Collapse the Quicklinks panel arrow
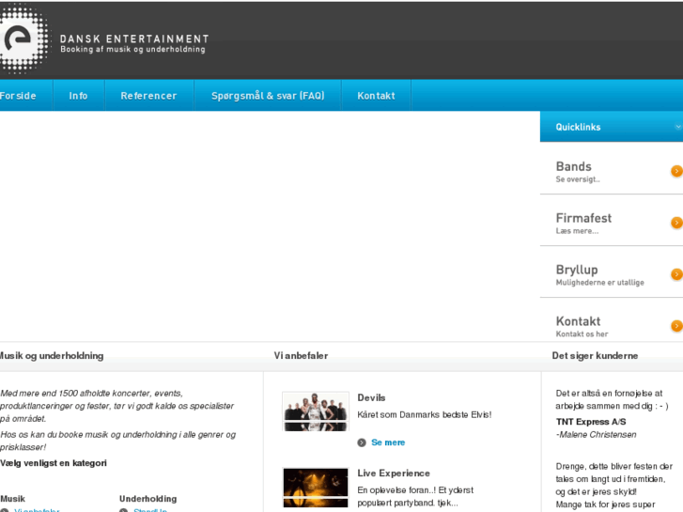 677,127
